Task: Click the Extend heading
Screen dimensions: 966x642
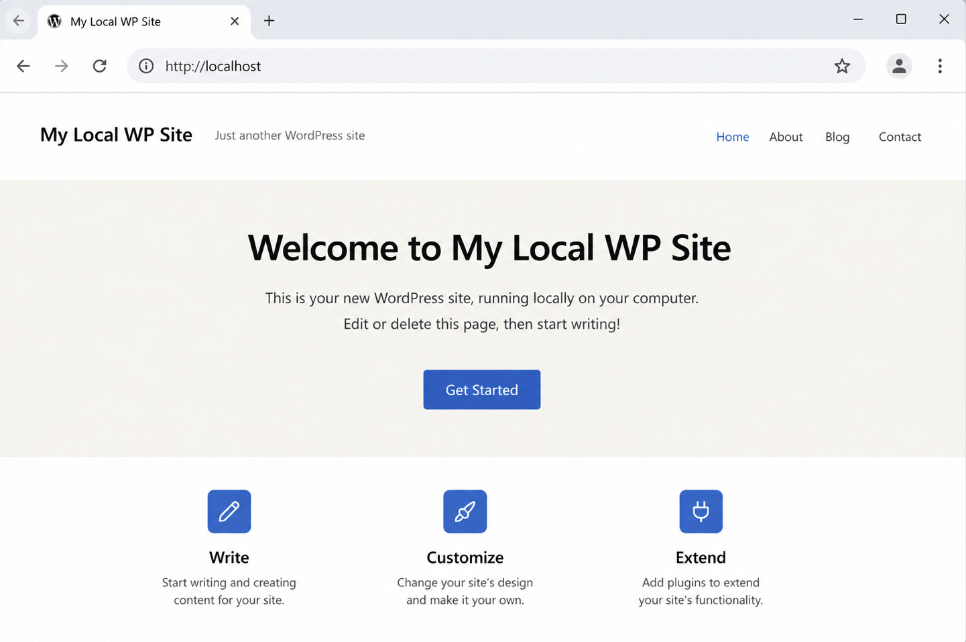Action: [701, 557]
